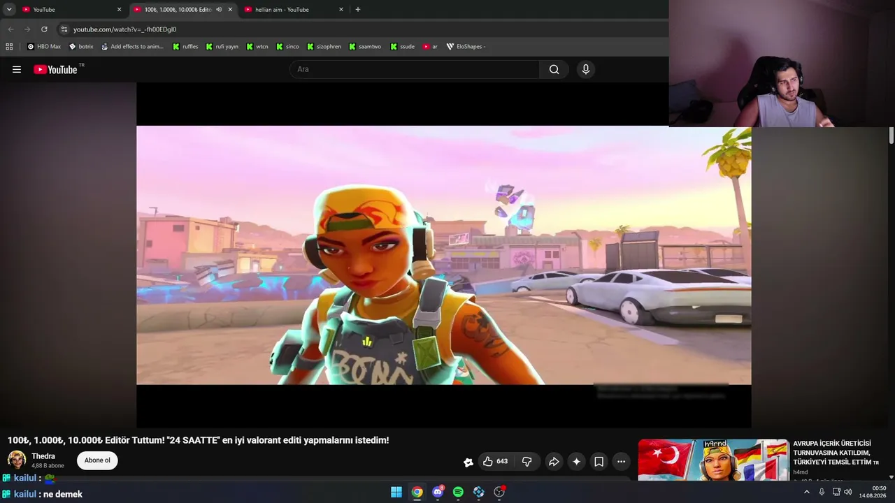Open the YouTube guide hamburger menu

point(17,69)
